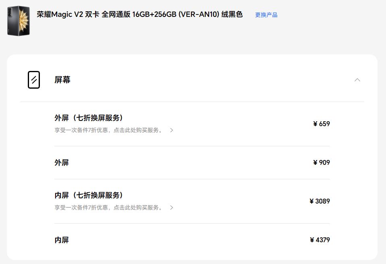Click the ¥ 909 price
This screenshot has height=264, width=386.
click(322, 162)
